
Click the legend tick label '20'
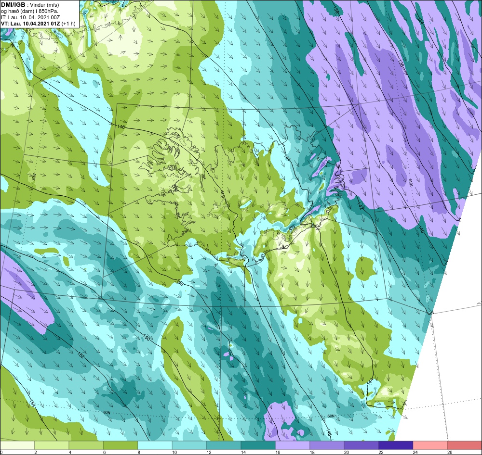(x=347, y=452)
